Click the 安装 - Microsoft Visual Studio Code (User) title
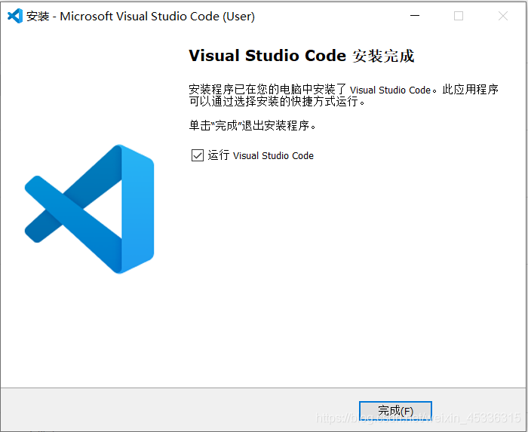Image resolution: width=528 pixels, height=432 pixels. (x=140, y=16)
